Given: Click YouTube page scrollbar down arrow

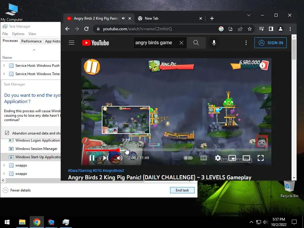Looking at the screenshot, I should 294,178.
